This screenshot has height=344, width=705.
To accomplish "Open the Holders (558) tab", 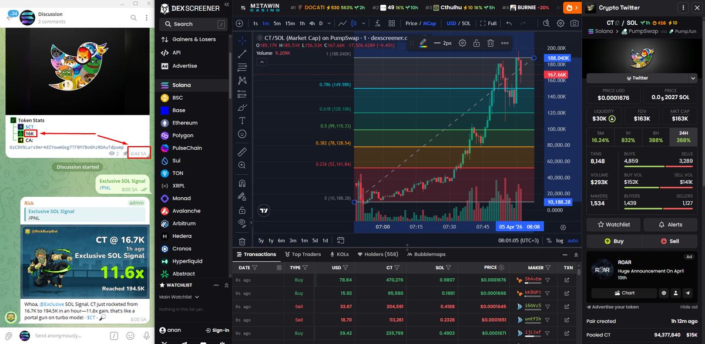I will [x=377, y=254].
